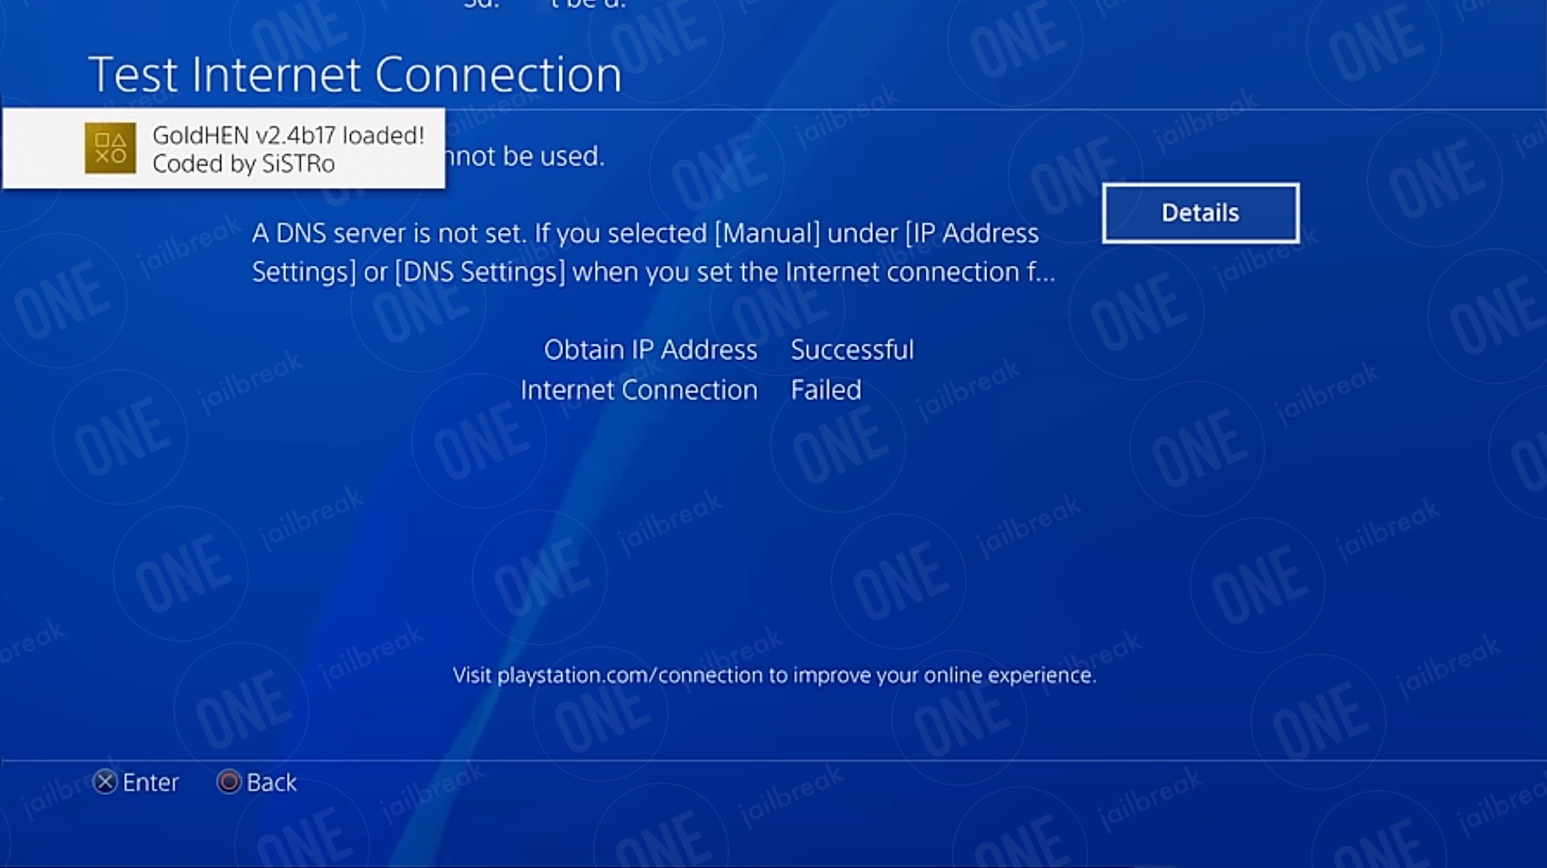Click the Enter label in footer
1547x868 pixels.
pyautogui.click(x=150, y=782)
